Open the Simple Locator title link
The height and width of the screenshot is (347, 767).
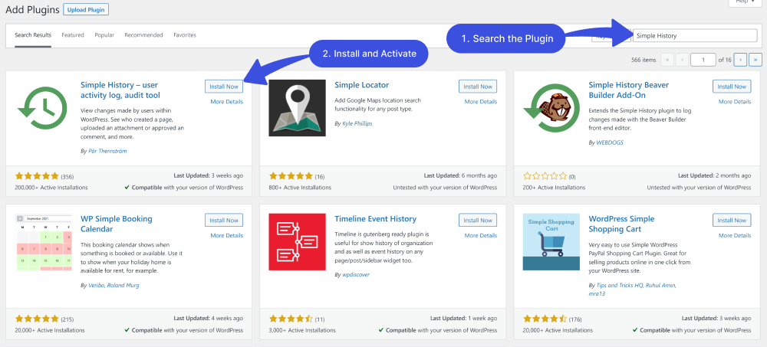click(361, 85)
